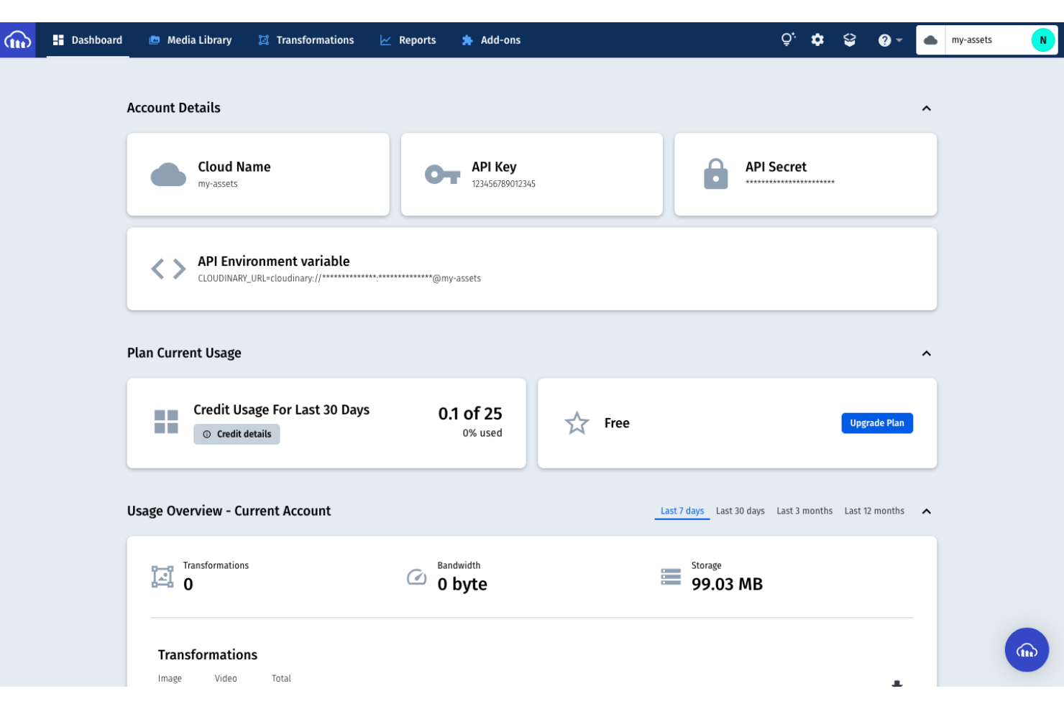Click the cloud icon beside my-assets in the header
1064x709 pixels.
coord(930,40)
